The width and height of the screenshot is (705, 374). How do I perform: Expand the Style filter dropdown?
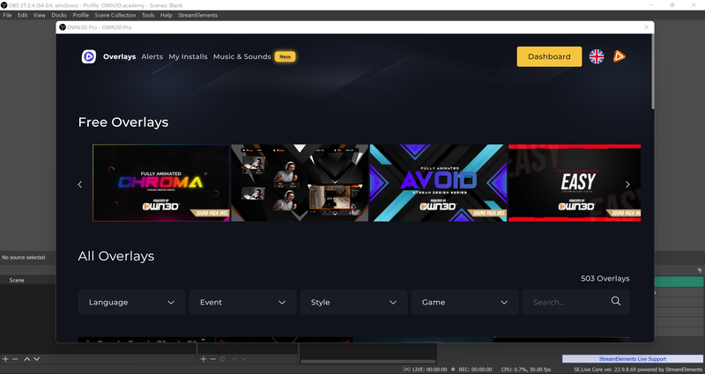353,302
